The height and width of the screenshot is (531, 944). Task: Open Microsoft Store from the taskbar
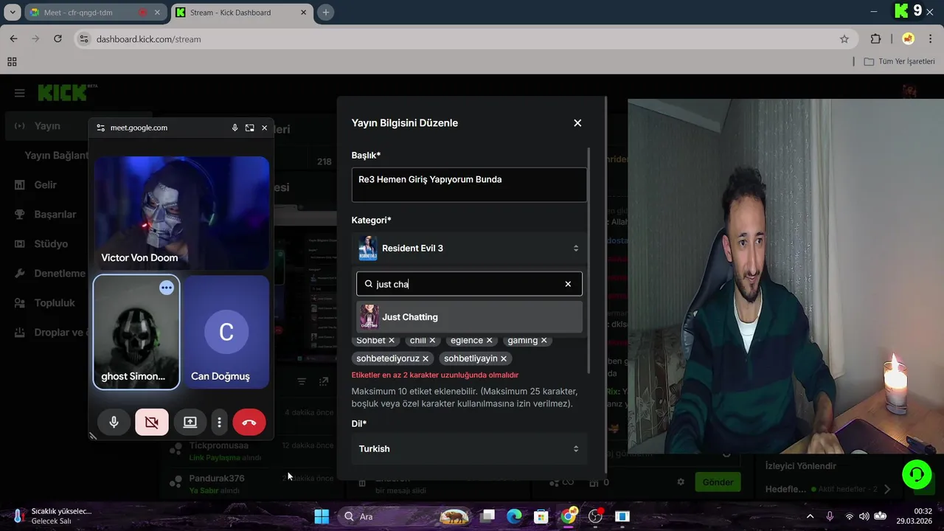point(541,516)
